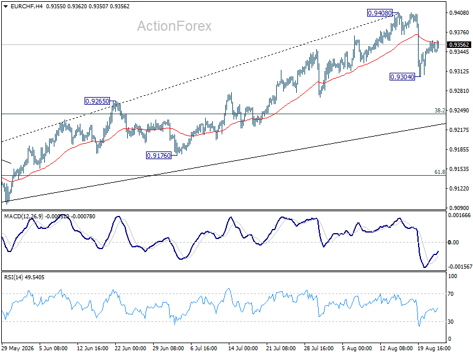This screenshot has width=473, height=355.
Task: Click the RSI scale value 100
Action: pyautogui.click(x=452, y=276)
